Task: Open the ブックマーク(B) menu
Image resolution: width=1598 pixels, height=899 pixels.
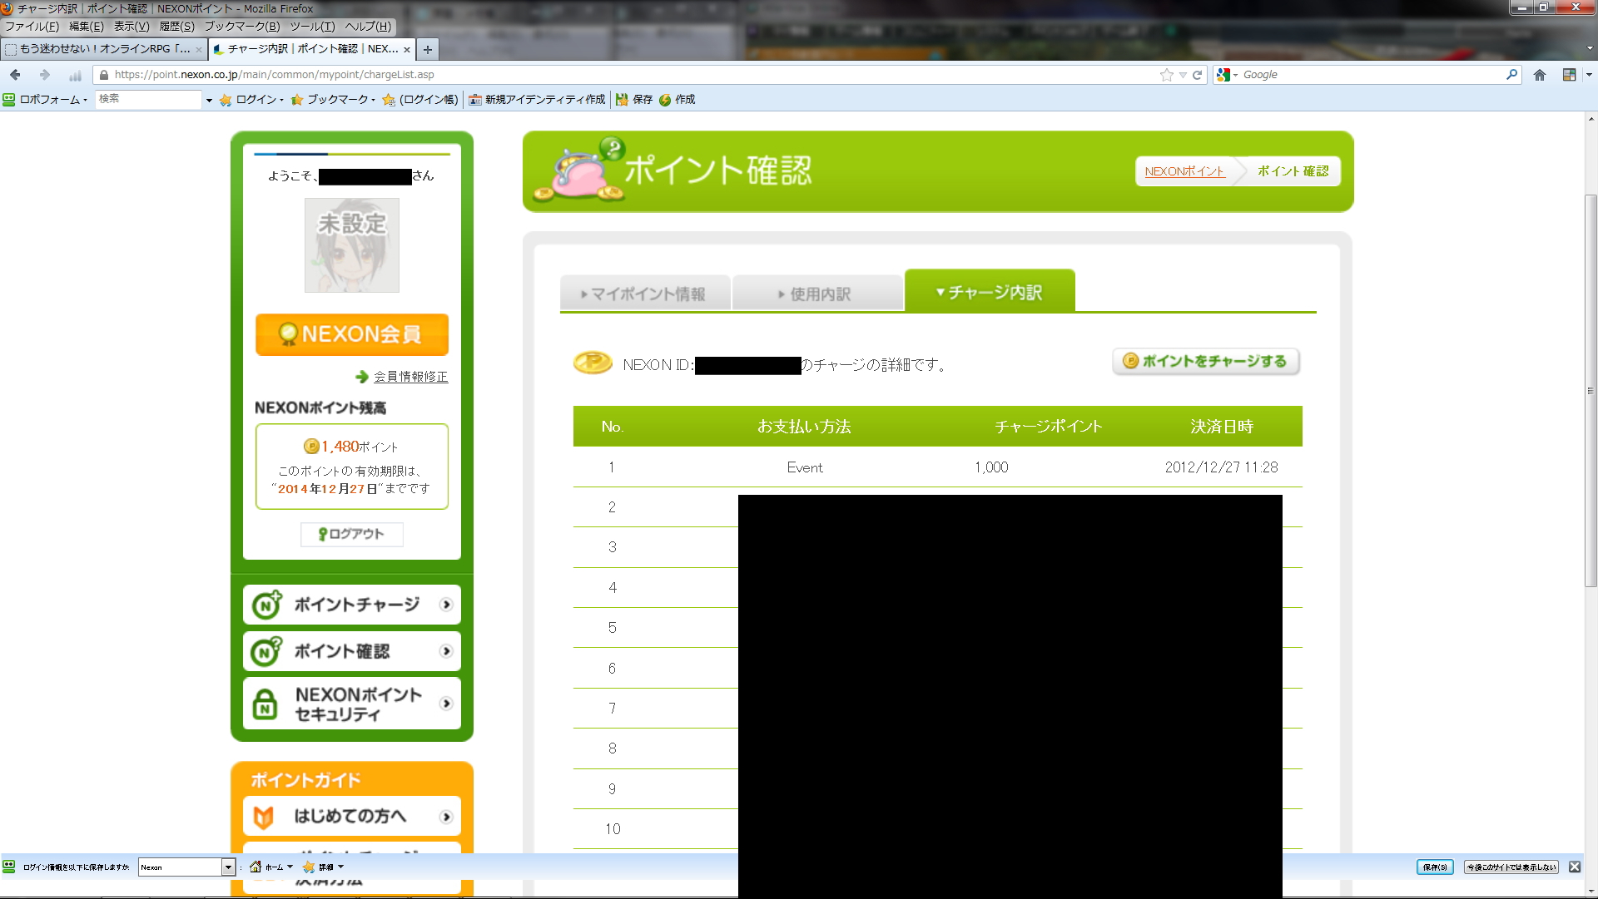Action: 242,27
